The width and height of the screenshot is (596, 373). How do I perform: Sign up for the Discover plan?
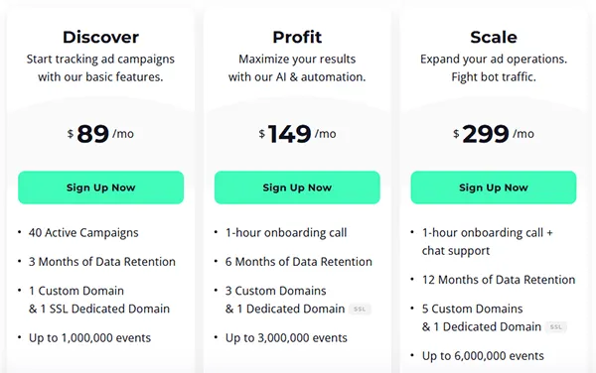(100, 187)
